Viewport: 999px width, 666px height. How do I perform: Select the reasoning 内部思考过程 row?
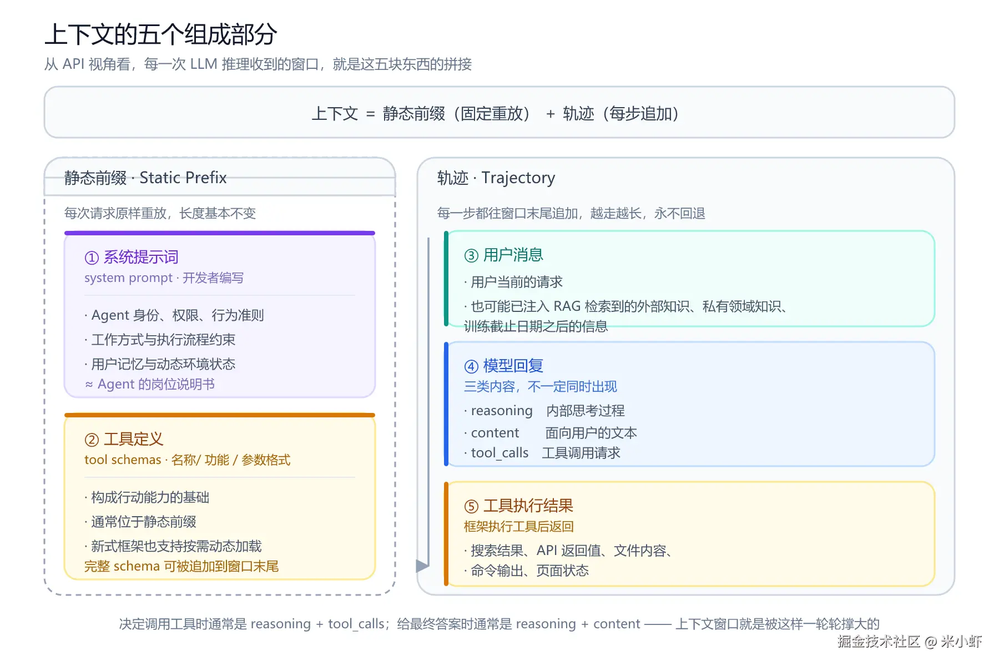544,411
